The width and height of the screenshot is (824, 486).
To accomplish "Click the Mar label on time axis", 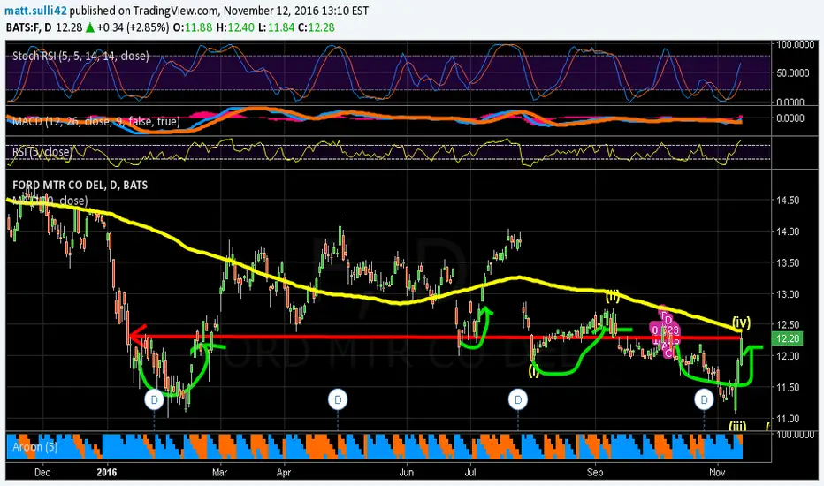I will coord(219,472).
